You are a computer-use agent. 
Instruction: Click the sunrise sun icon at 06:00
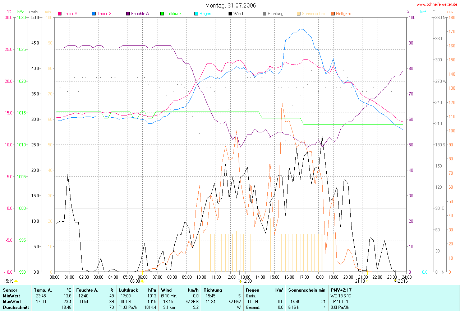pyautogui.click(x=143, y=282)
